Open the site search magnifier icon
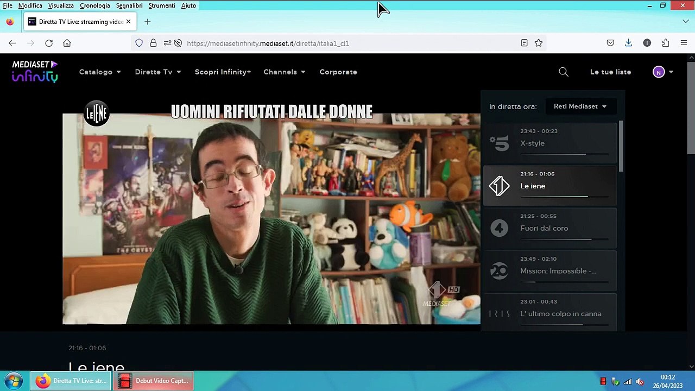Screen dimensions: 695x391 [564, 72]
